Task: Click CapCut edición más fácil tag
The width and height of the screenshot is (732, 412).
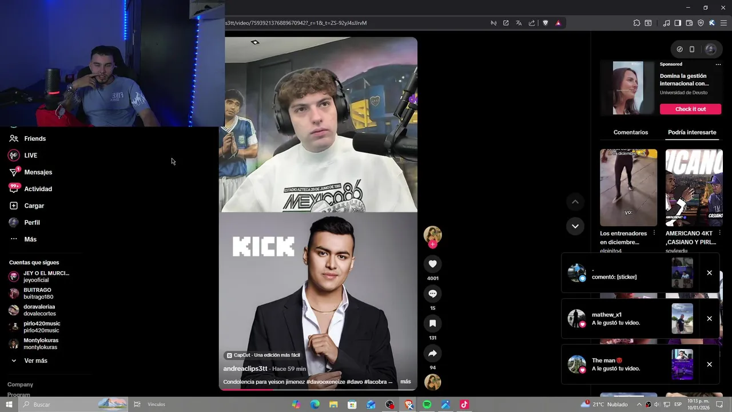Action: (x=264, y=355)
